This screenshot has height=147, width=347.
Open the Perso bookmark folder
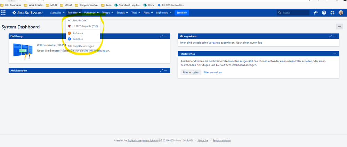coord(106,5)
